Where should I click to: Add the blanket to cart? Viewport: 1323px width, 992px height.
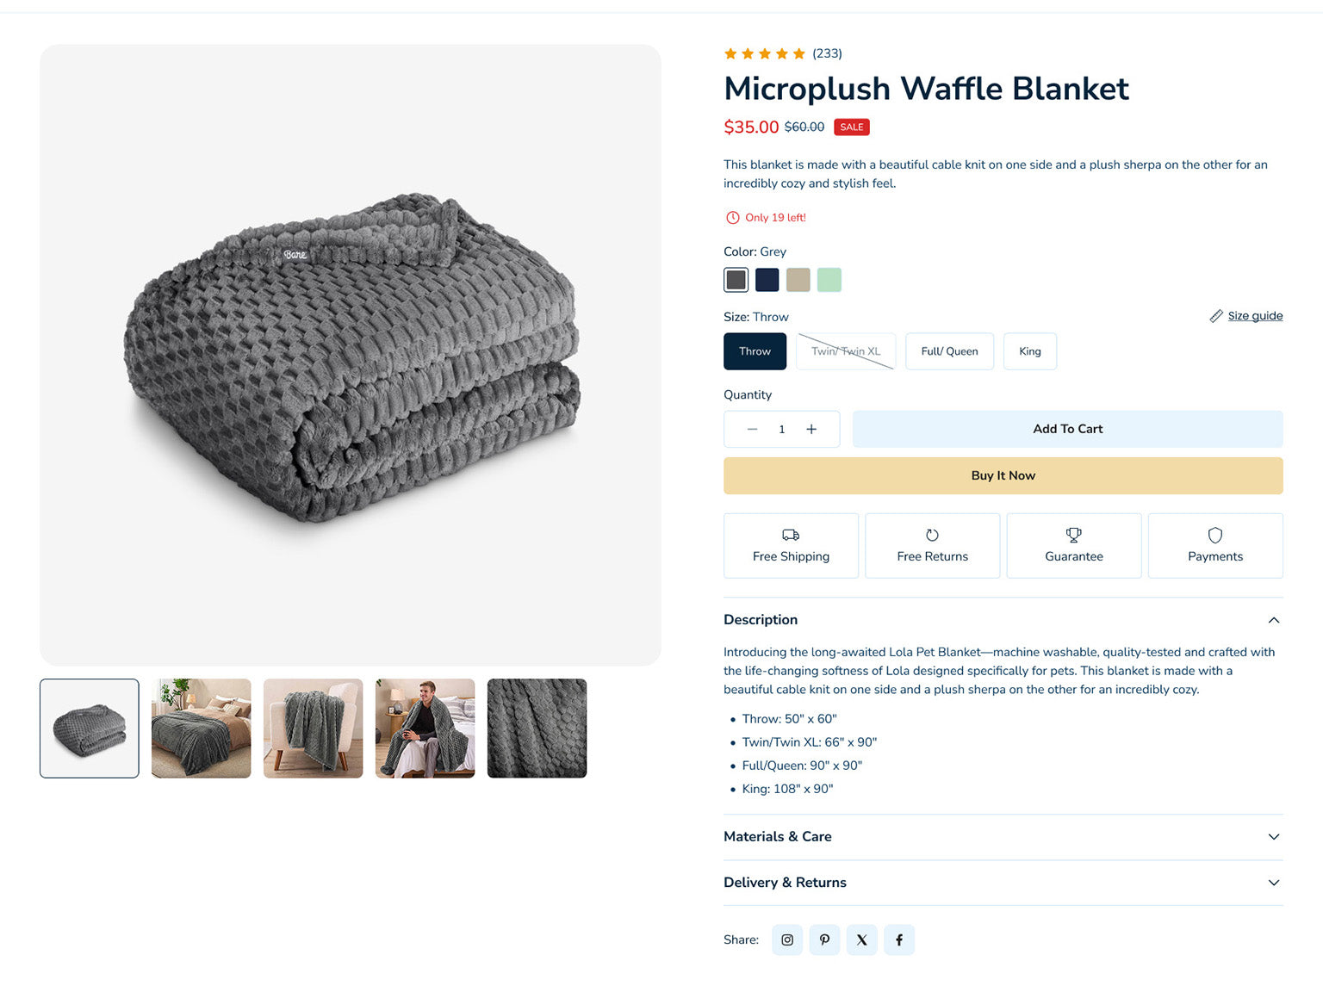[x=1067, y=429]
